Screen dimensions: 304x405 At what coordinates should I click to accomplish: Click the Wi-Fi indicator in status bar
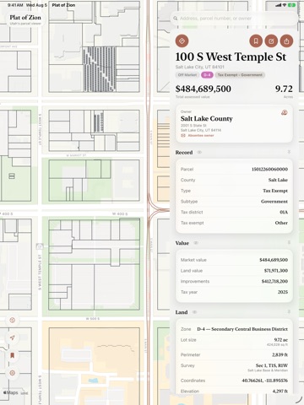tap(285, 5)
